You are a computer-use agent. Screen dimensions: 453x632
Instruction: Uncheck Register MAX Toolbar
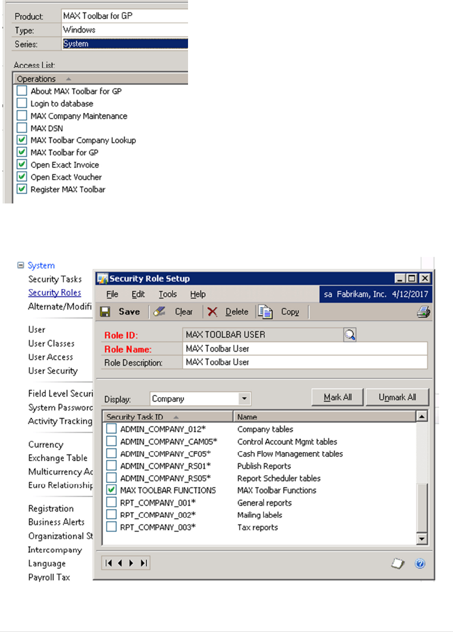22,189
